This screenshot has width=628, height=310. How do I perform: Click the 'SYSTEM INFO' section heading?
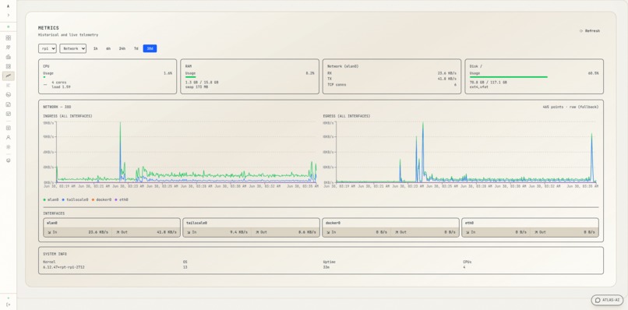click(55, 254)
